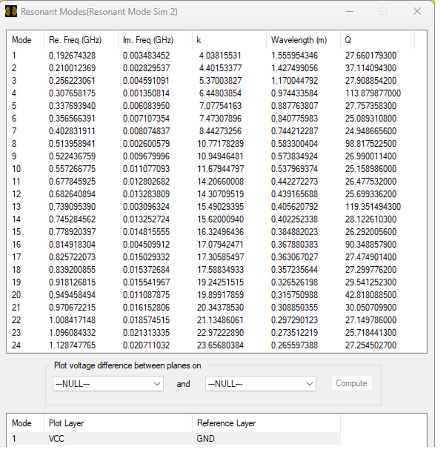The image size is (440, 452).
Task: Click k value 23.65680384
Action: click(220, 345)
